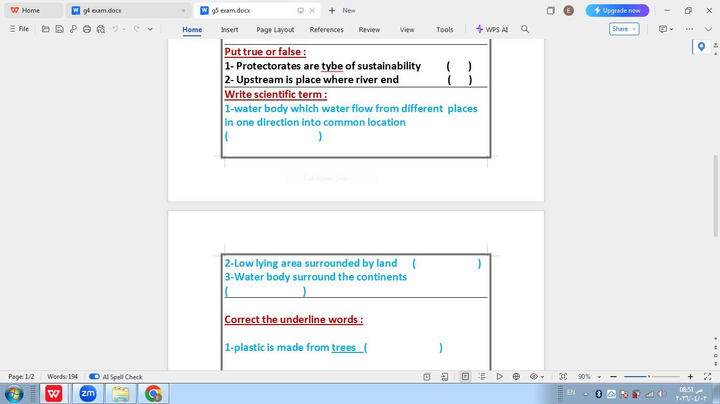
Task: Undo the last action
Action: point(115,29)
